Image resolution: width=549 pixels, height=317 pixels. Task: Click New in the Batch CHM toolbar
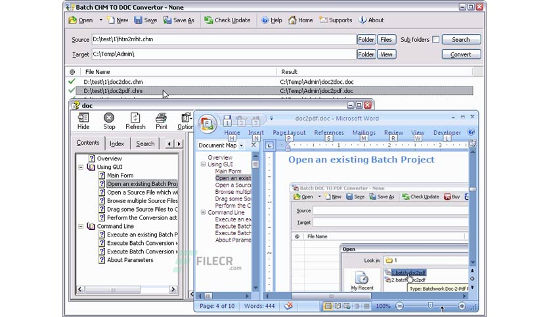[118, 20]
